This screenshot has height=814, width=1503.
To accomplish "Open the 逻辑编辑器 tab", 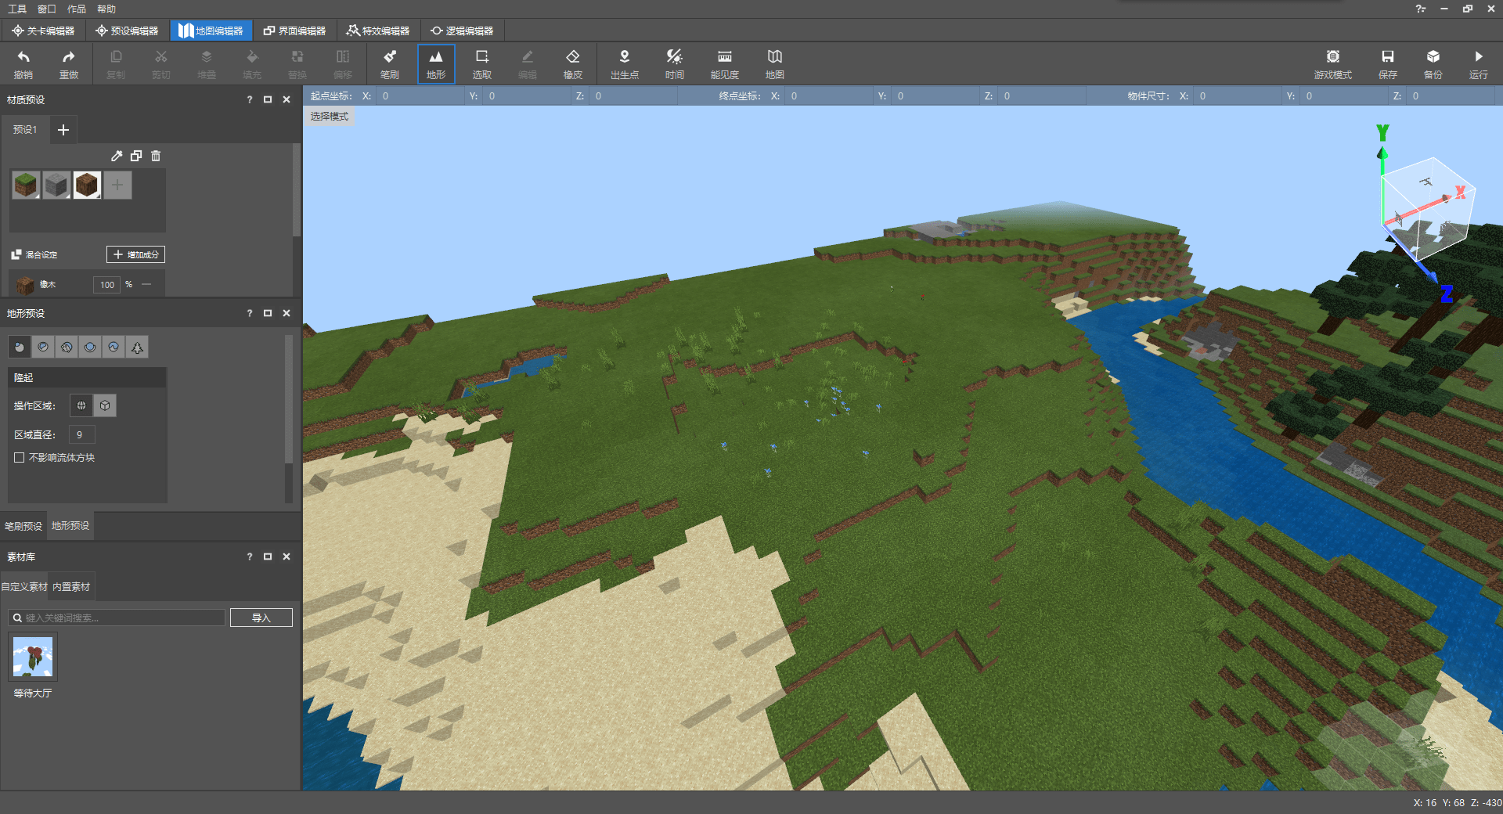I will [462, 31].
